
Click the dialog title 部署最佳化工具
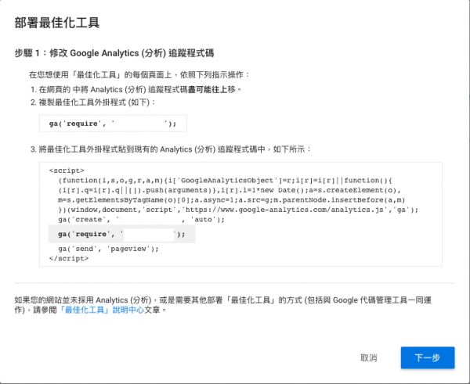57,23
